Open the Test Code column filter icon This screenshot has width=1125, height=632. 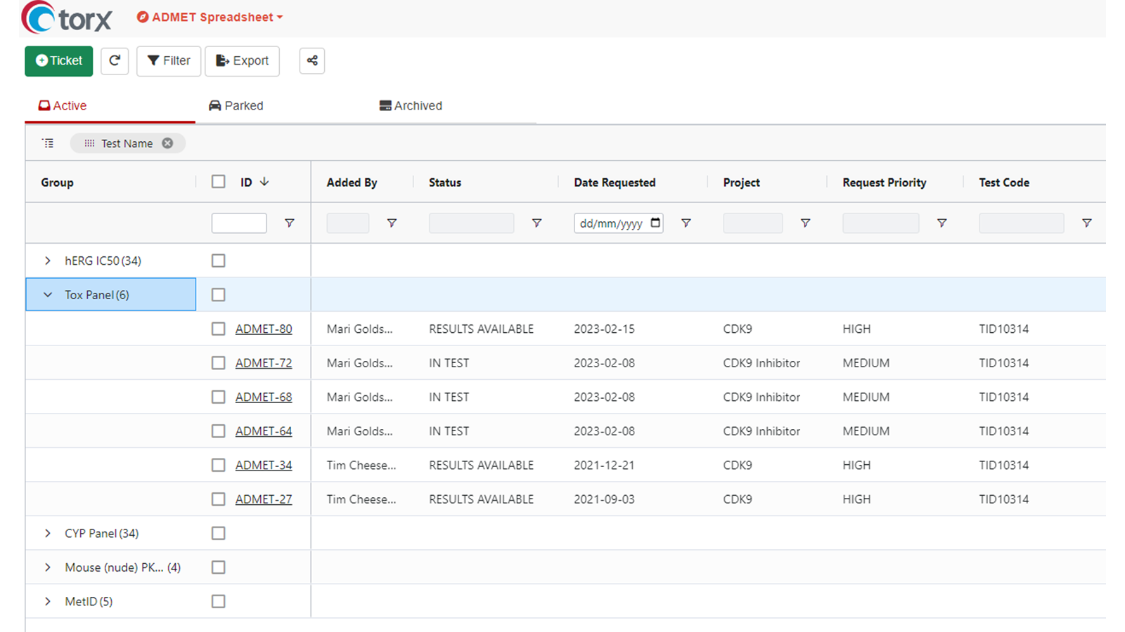1086,223
